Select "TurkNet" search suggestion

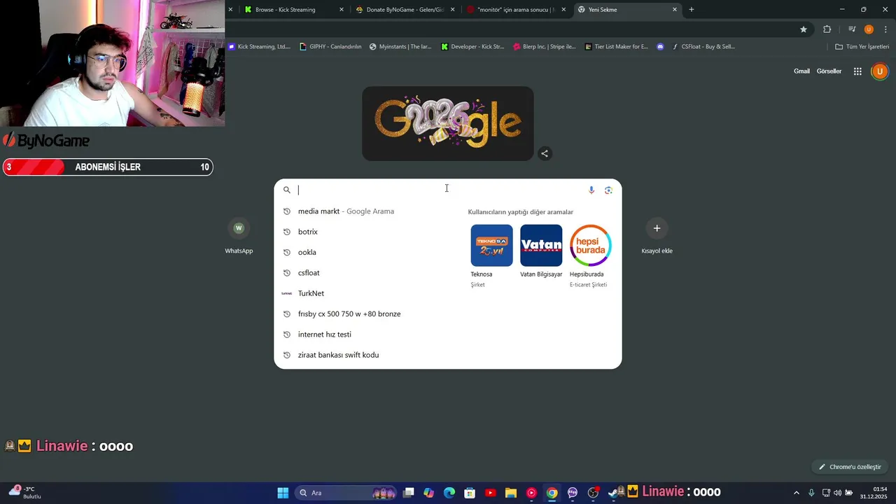pos(368,293)
